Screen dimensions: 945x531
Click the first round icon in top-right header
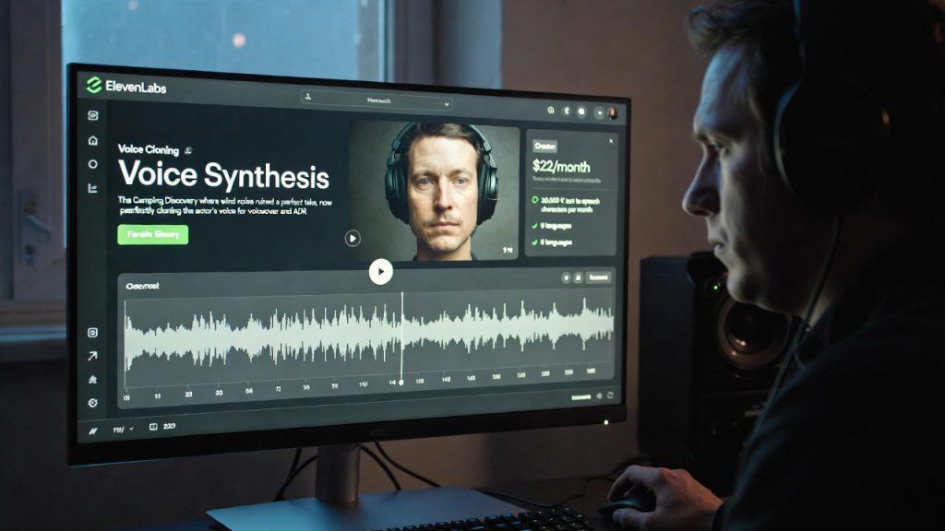point(550,111)
